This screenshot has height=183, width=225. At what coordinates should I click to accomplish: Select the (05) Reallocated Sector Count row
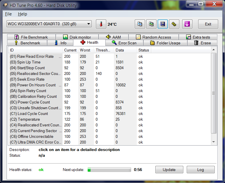tap(109, 73)
